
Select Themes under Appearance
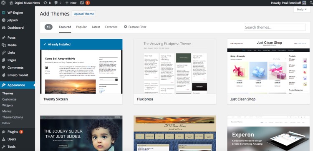coord(8,93)
